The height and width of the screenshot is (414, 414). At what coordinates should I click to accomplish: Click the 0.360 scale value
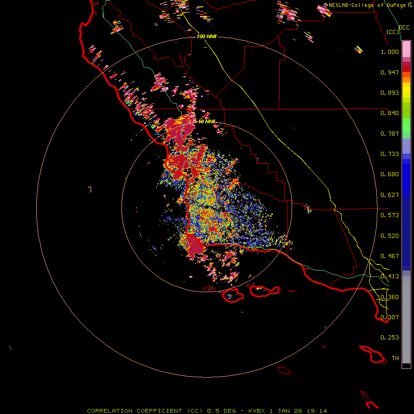coord(390,297)
